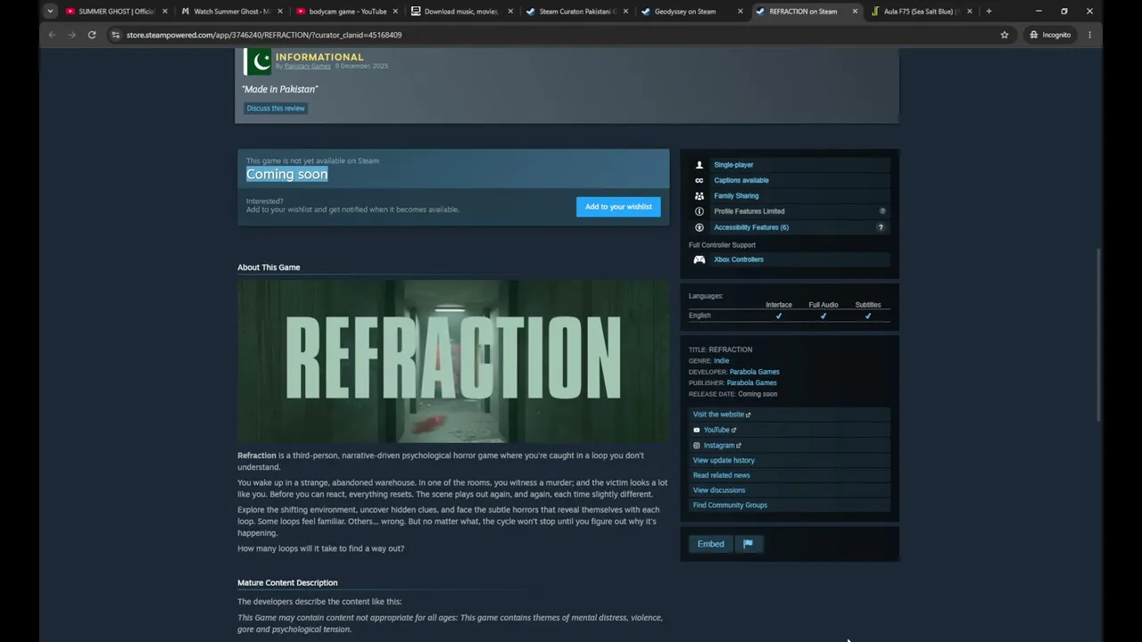Click Discuss this review button
This screenshot has height=642, width=1142.
(x=276, y=109)
